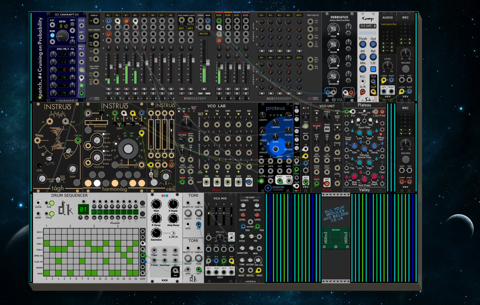Click the PASTE button on Drum Sequencer

point(143,214)
